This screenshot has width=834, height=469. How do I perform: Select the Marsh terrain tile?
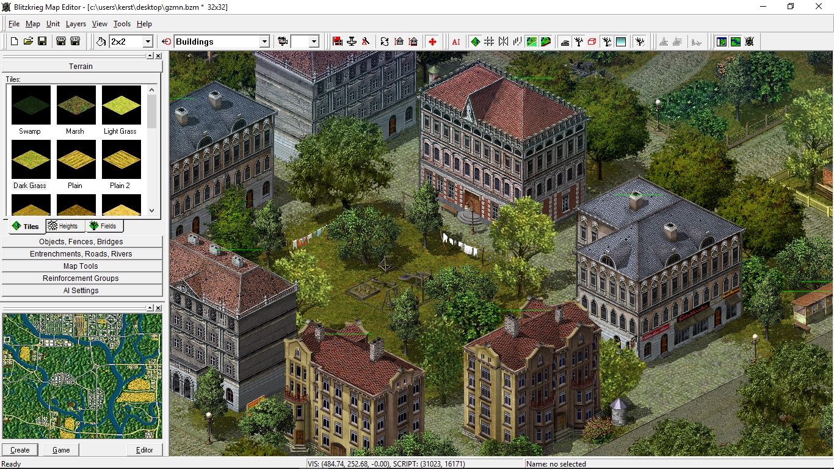tap(76, 110)
